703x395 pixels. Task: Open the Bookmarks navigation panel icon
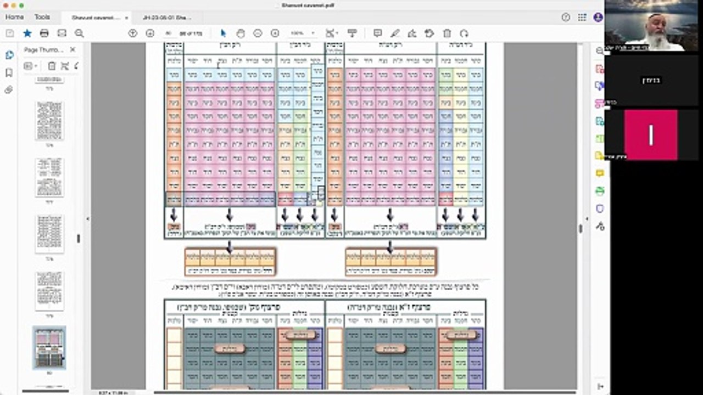(x=9, y=72)
